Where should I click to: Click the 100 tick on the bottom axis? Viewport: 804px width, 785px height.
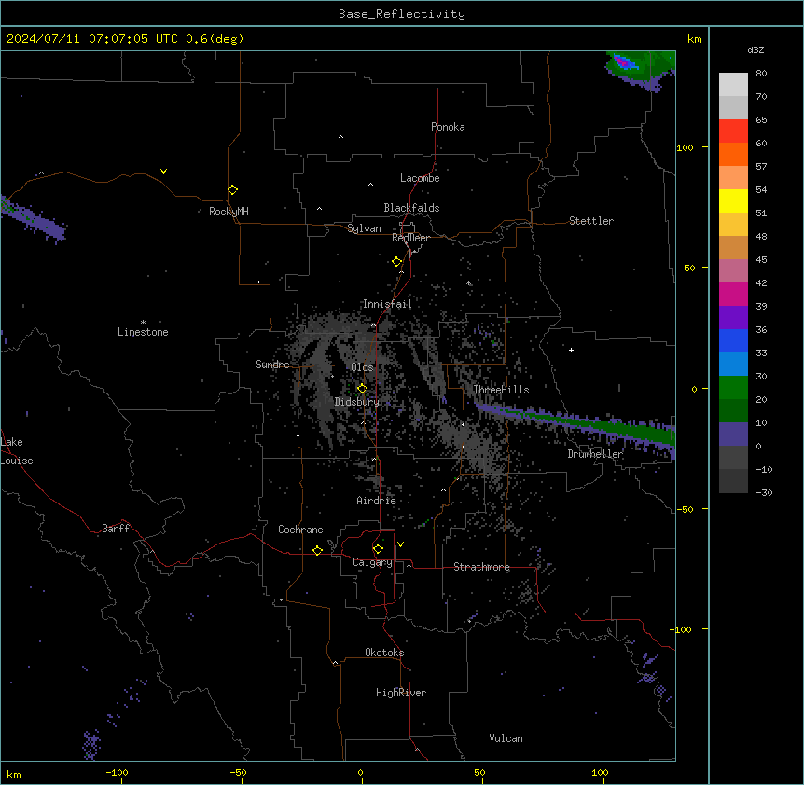(x=600, y=772)
